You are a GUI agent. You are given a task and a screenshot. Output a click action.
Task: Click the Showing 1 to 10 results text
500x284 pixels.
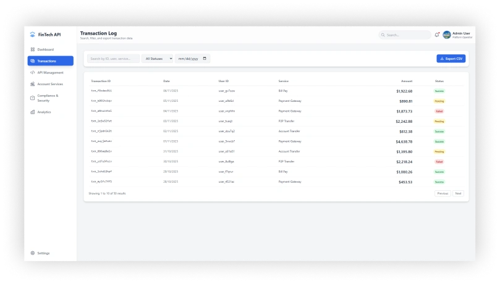click(x=107, y=194)
